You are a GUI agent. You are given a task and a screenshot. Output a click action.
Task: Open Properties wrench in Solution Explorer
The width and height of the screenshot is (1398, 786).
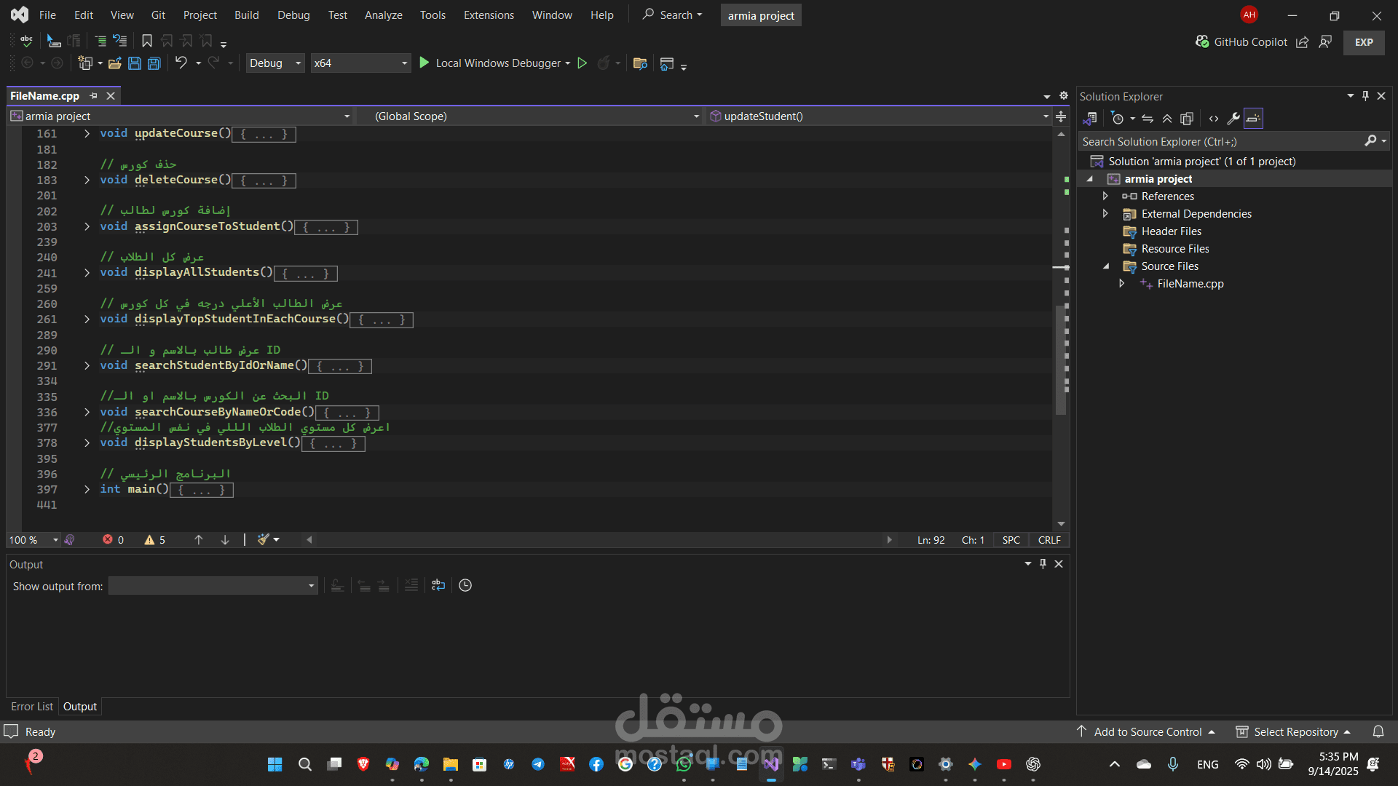[x=1233, y=119]
